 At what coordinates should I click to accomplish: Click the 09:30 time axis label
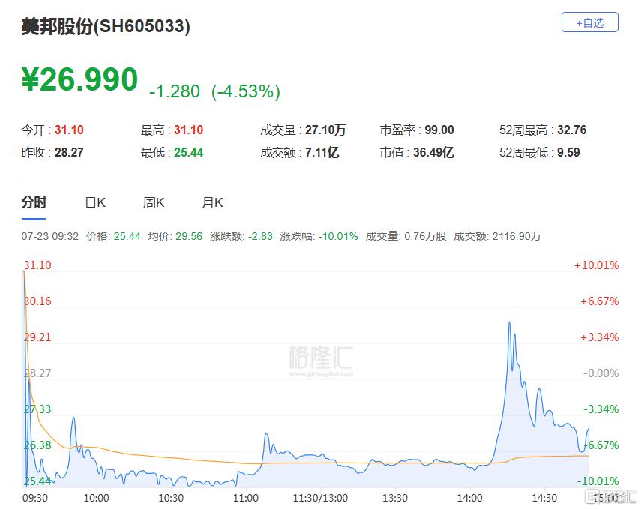(34, 498)
